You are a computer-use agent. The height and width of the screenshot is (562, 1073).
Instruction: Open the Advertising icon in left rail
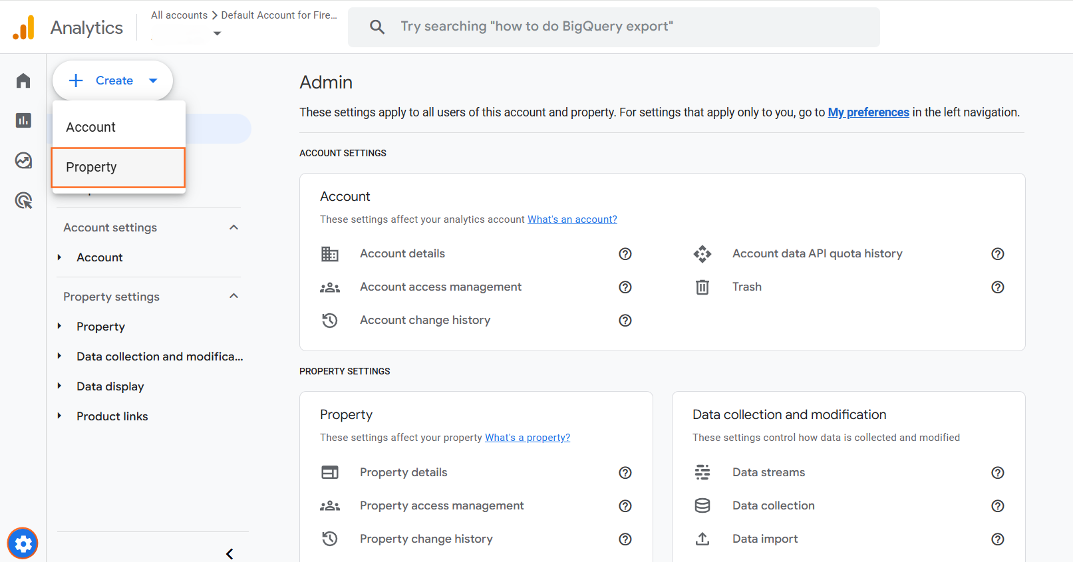23,200
